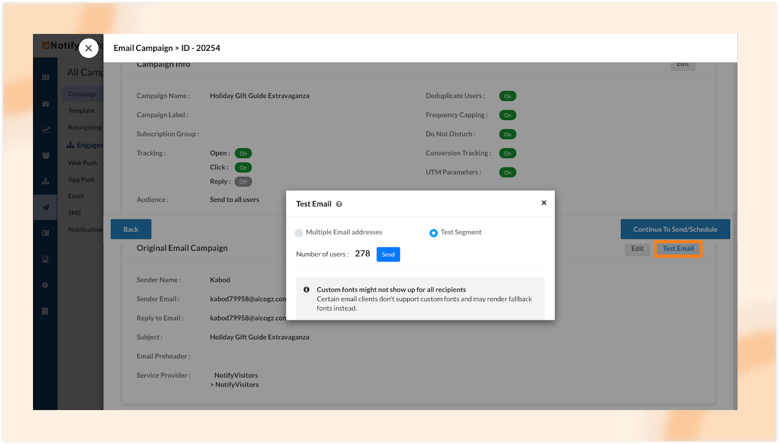779x444 pixels.
Task: Click the subject Holiday Gift Guide Extravaganza
Action: (x=260, y=337)
